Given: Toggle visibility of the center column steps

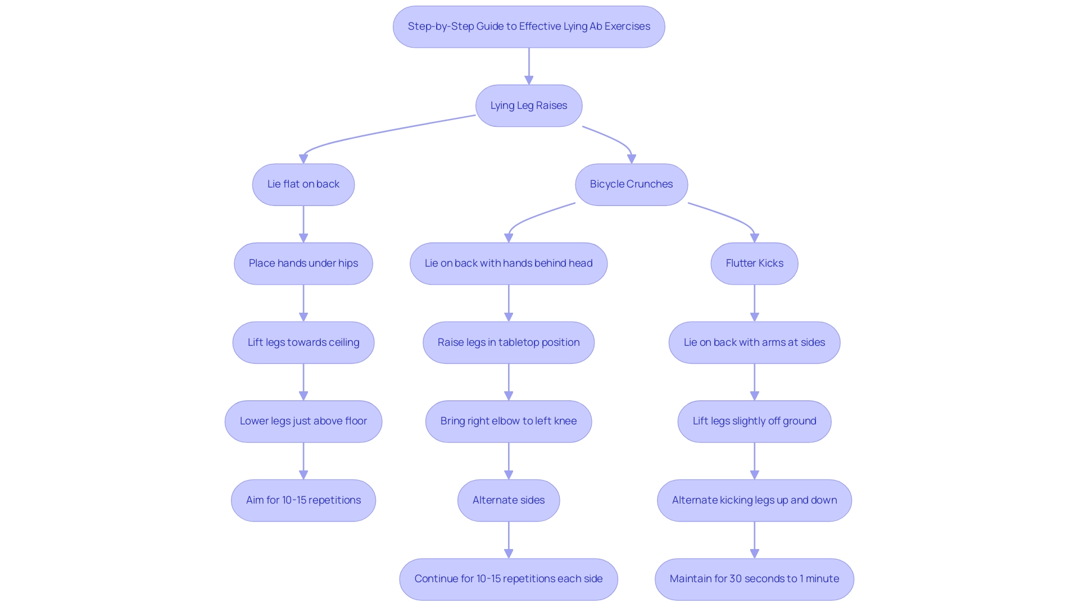Looking at the screenshot, I should pyautogui.click(x=630, y=184).
